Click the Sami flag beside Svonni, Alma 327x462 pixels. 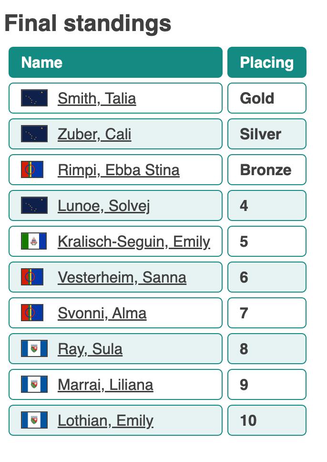click(32, 313)
